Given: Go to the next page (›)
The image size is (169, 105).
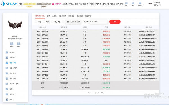Looking at the screenshot, I should pos(99,93).
